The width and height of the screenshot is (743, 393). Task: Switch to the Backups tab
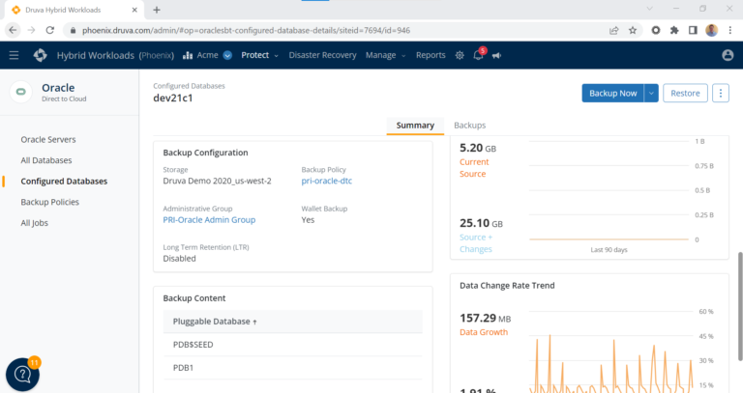469,126
